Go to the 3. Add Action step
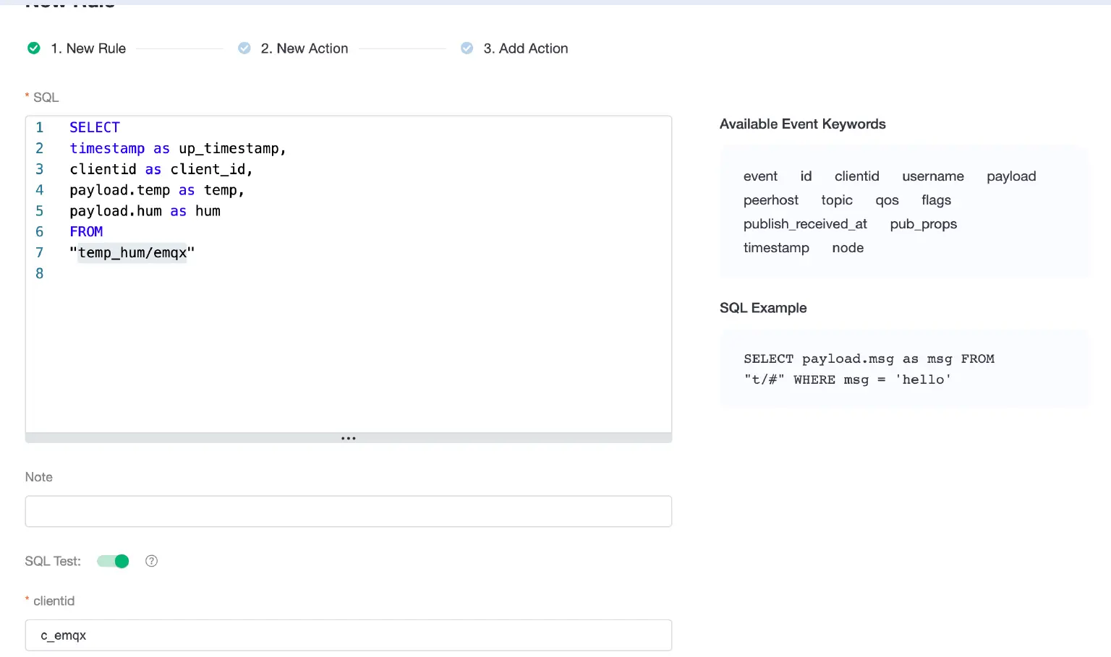1111x657 pixels. click(525, 48)
